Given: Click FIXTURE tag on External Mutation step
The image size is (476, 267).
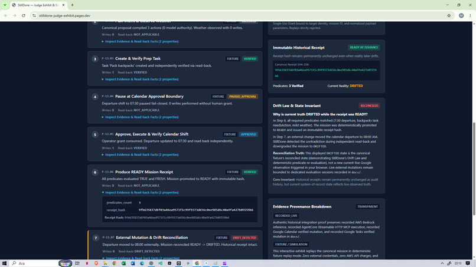Looking at the screenshot, I should (221, 238).
